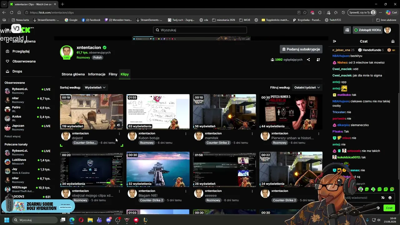The width and height of the screenshot is (400, 225).
Task: Focus the Kick Wyszukaj search field
Action: point(200,30)
